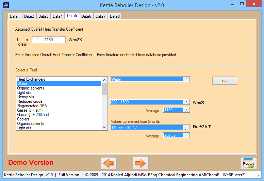264x181 pixels.
Task: Click the 800 - 1500 range spinner field
Action: pos(150,102)
